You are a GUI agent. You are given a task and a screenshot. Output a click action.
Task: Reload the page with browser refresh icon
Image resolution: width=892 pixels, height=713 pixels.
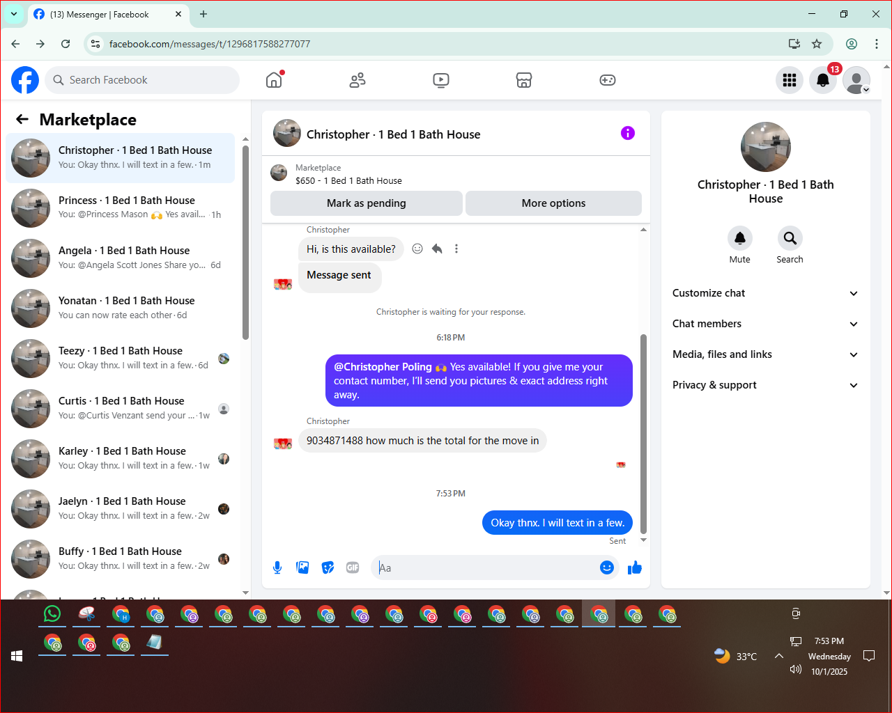pyautogui.click(x=66, y=44)
